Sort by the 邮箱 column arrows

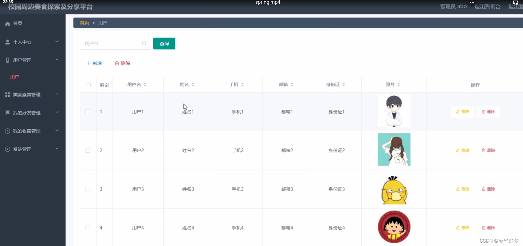pyautogui.click(x=292, y=84)
